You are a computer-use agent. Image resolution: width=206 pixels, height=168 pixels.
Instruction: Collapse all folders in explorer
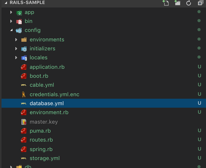[x=200, y=3]
